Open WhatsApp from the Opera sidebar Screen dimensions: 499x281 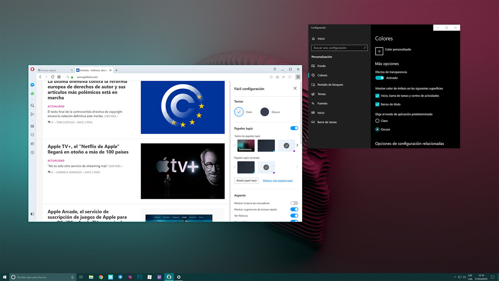point(32,93)
